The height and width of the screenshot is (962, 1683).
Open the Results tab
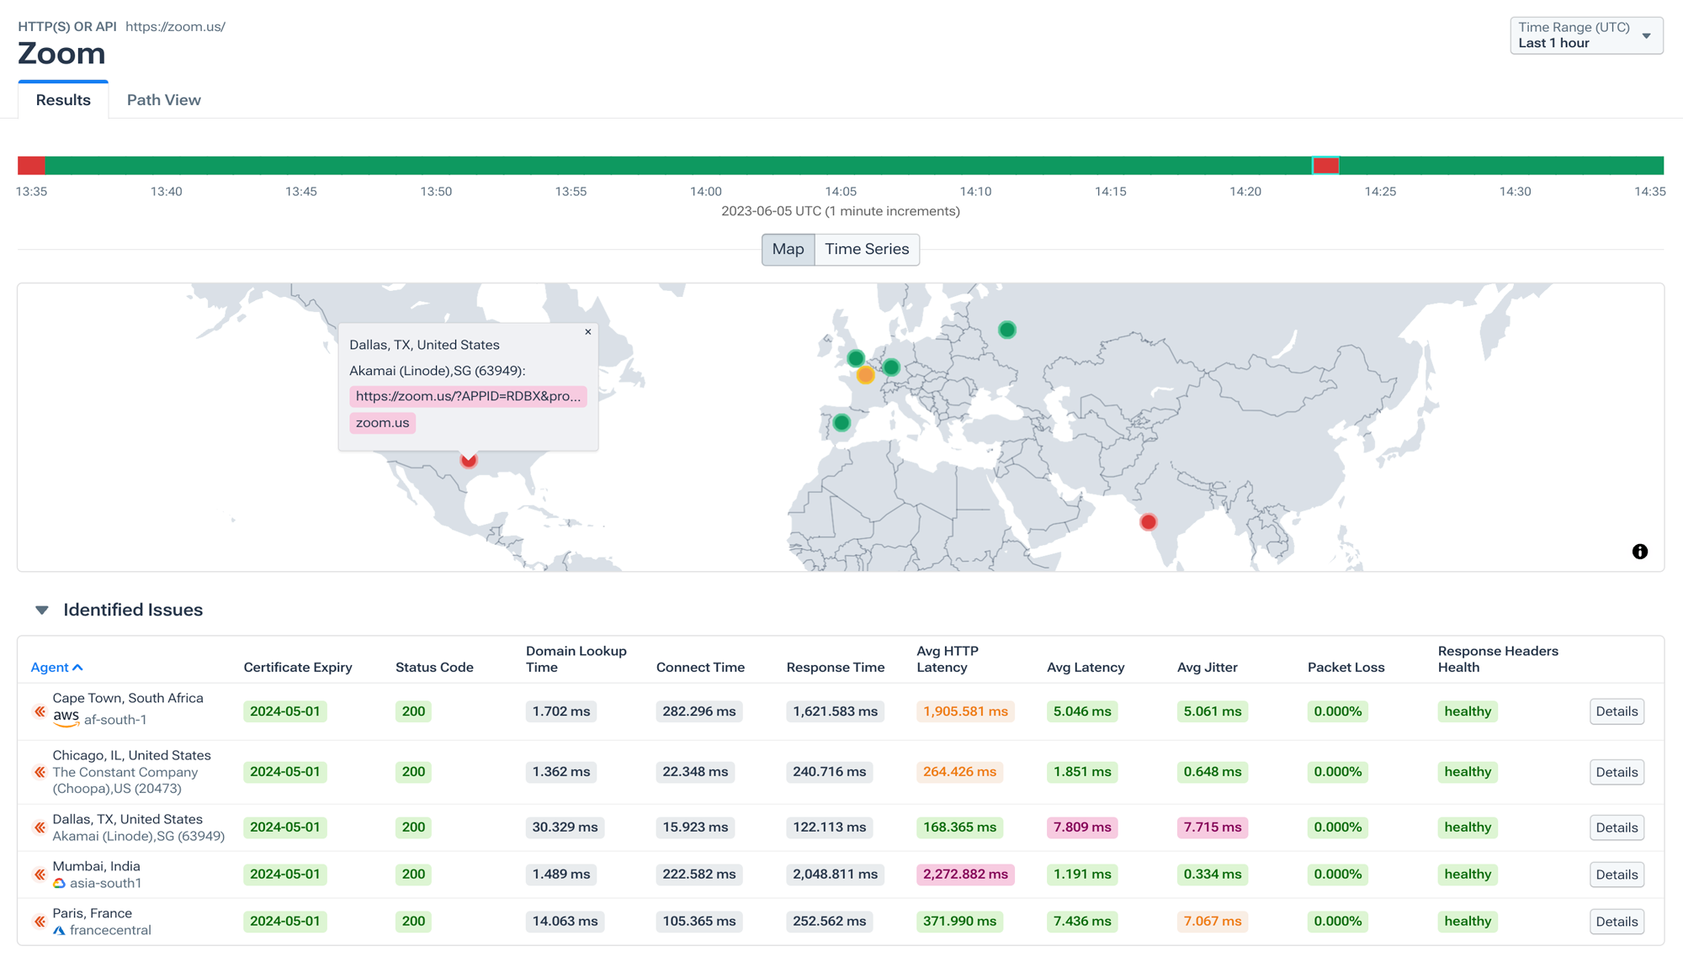click(62, 99)
